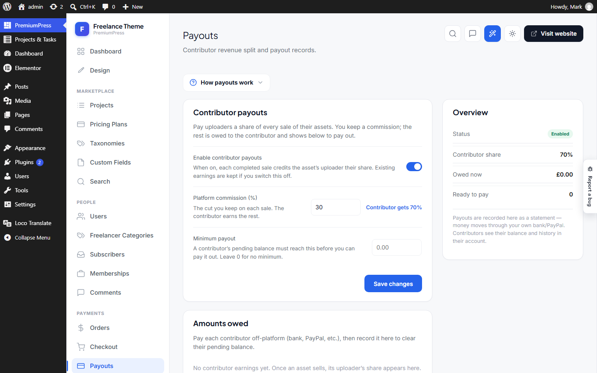Expand the How payouts work section
The image size is (597, 373).
[x=226, y=82]
